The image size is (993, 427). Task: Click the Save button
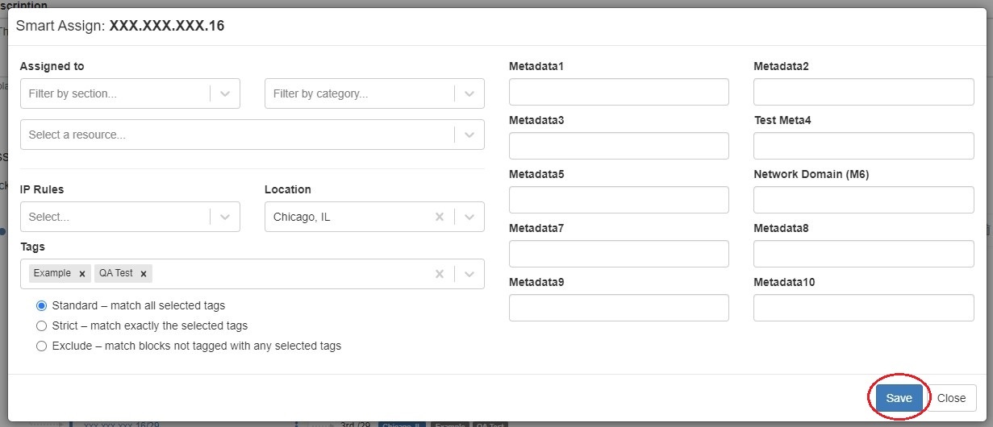point(899,398)
